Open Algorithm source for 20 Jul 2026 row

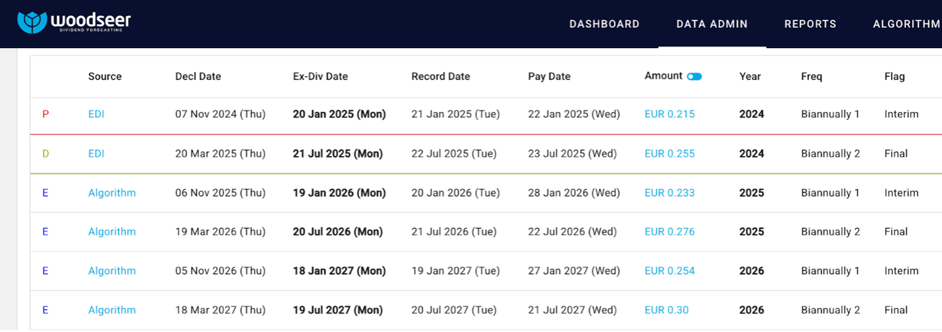click(112, 232)
